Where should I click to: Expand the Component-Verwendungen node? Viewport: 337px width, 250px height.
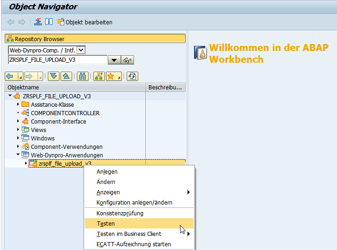pyautogui.click(x=18, y=147)
